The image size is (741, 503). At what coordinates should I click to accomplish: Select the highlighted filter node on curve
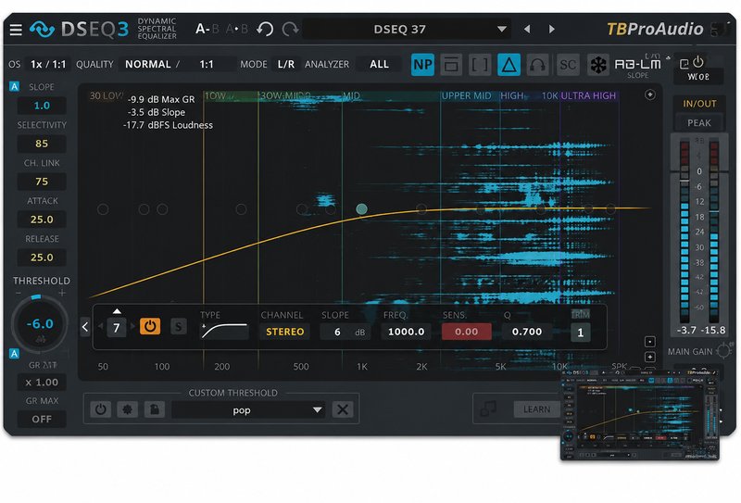click(361, 209)
